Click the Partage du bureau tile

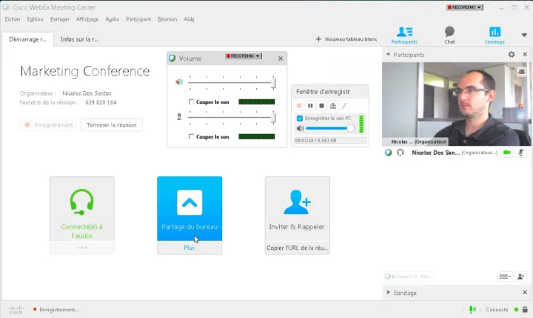coord(190,208)
